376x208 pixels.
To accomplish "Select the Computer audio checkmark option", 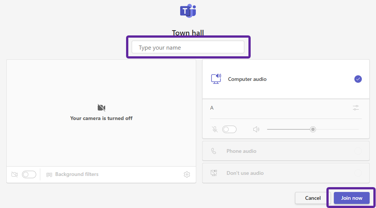I will pos(358,79).
